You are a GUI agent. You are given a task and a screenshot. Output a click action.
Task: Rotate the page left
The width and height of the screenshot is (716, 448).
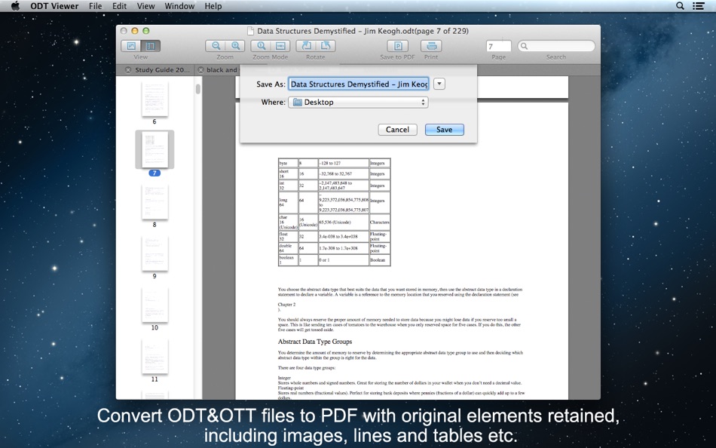(306, 46)
